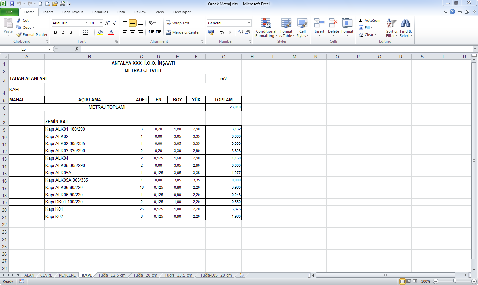
Task: Click the Percent Style icon
Action: coord(222,32)
